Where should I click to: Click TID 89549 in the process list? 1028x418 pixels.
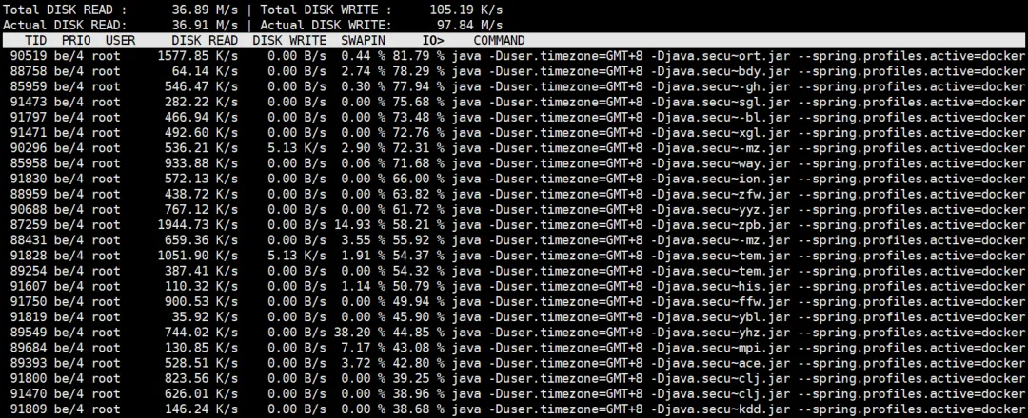click(x=29, y=332)
